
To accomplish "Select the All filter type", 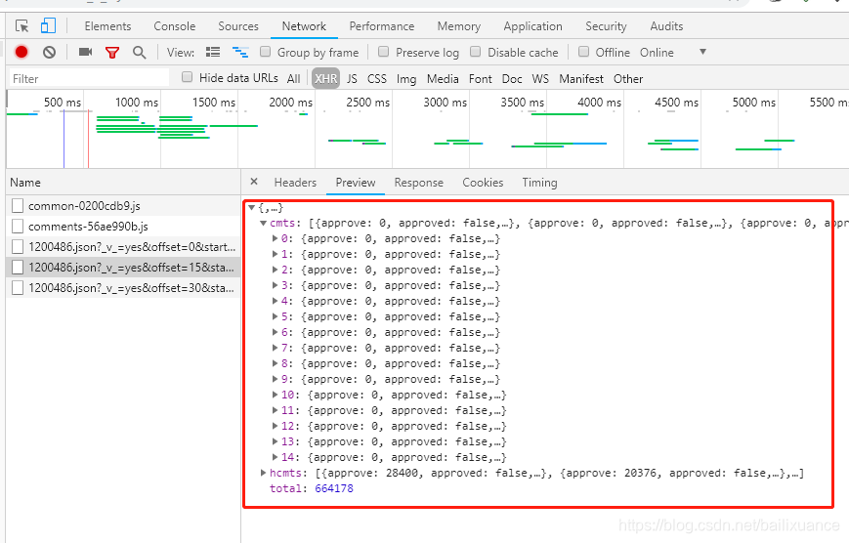I will 293,79.
